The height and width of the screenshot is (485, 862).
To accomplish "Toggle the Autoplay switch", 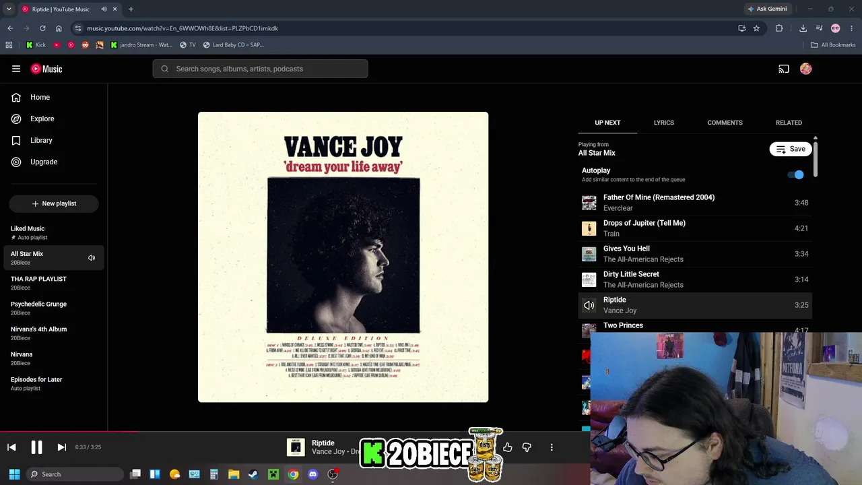I will click(x=796, y=175).
